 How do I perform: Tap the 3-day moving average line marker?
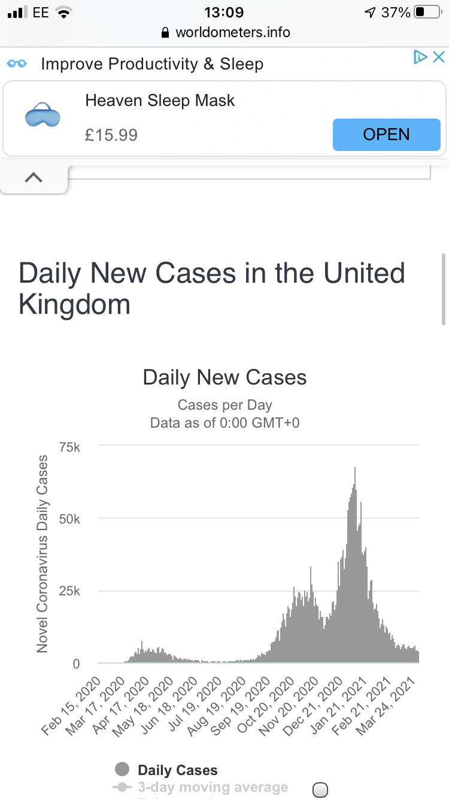coord(122,787)
